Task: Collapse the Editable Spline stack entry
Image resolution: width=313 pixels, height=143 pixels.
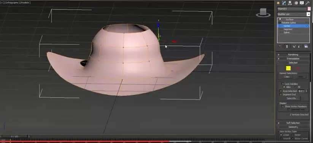Action: point(280,22)
